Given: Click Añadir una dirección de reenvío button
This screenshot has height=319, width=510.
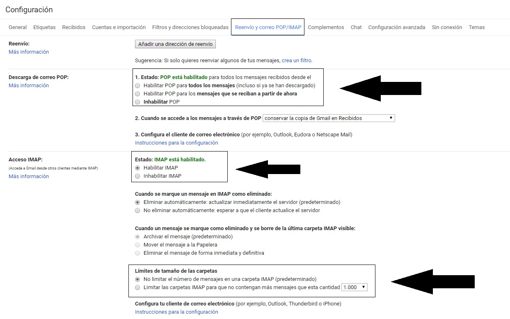Looking at the screenshot, I should tap(175, 44).
